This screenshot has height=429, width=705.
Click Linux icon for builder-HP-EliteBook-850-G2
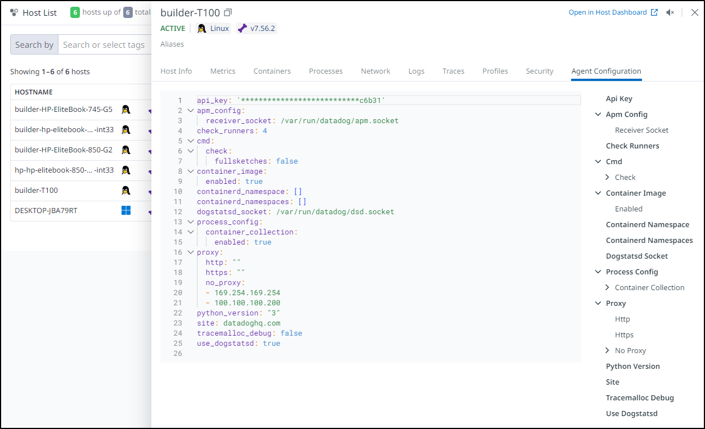(x=126, y=150)
